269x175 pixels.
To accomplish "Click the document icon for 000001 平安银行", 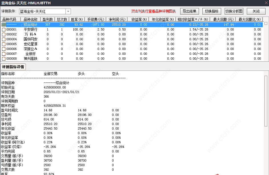I will point(4,29).
